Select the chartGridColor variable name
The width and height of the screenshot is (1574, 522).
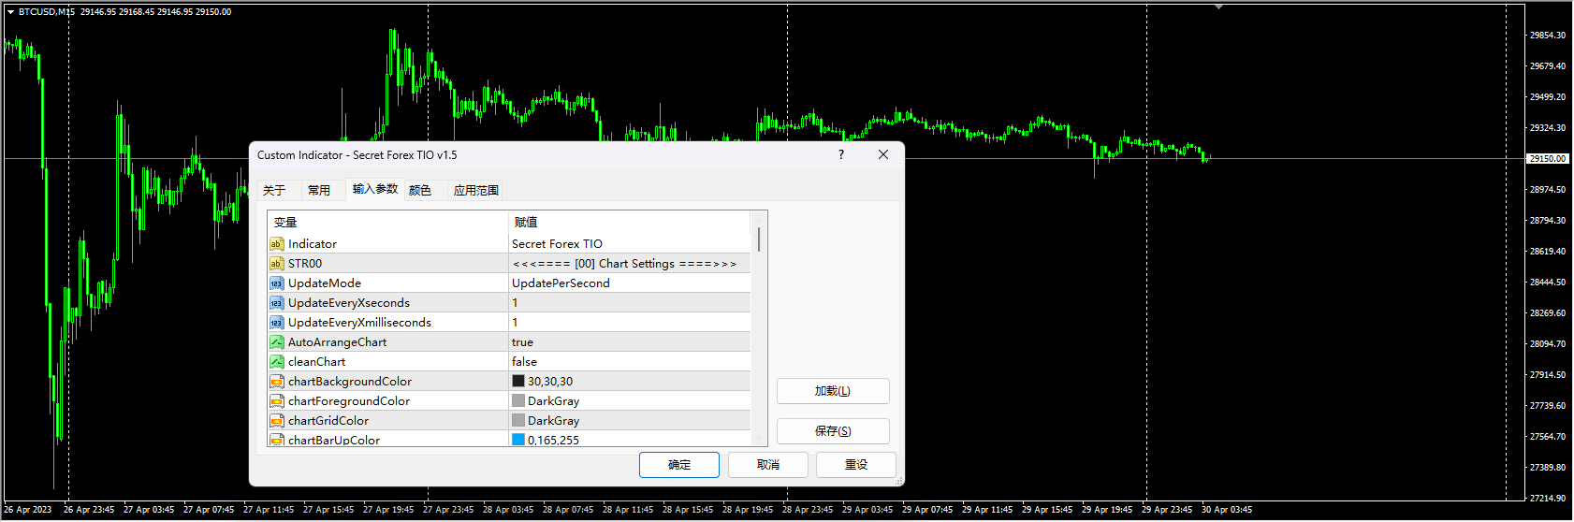[x=328, y=421]
